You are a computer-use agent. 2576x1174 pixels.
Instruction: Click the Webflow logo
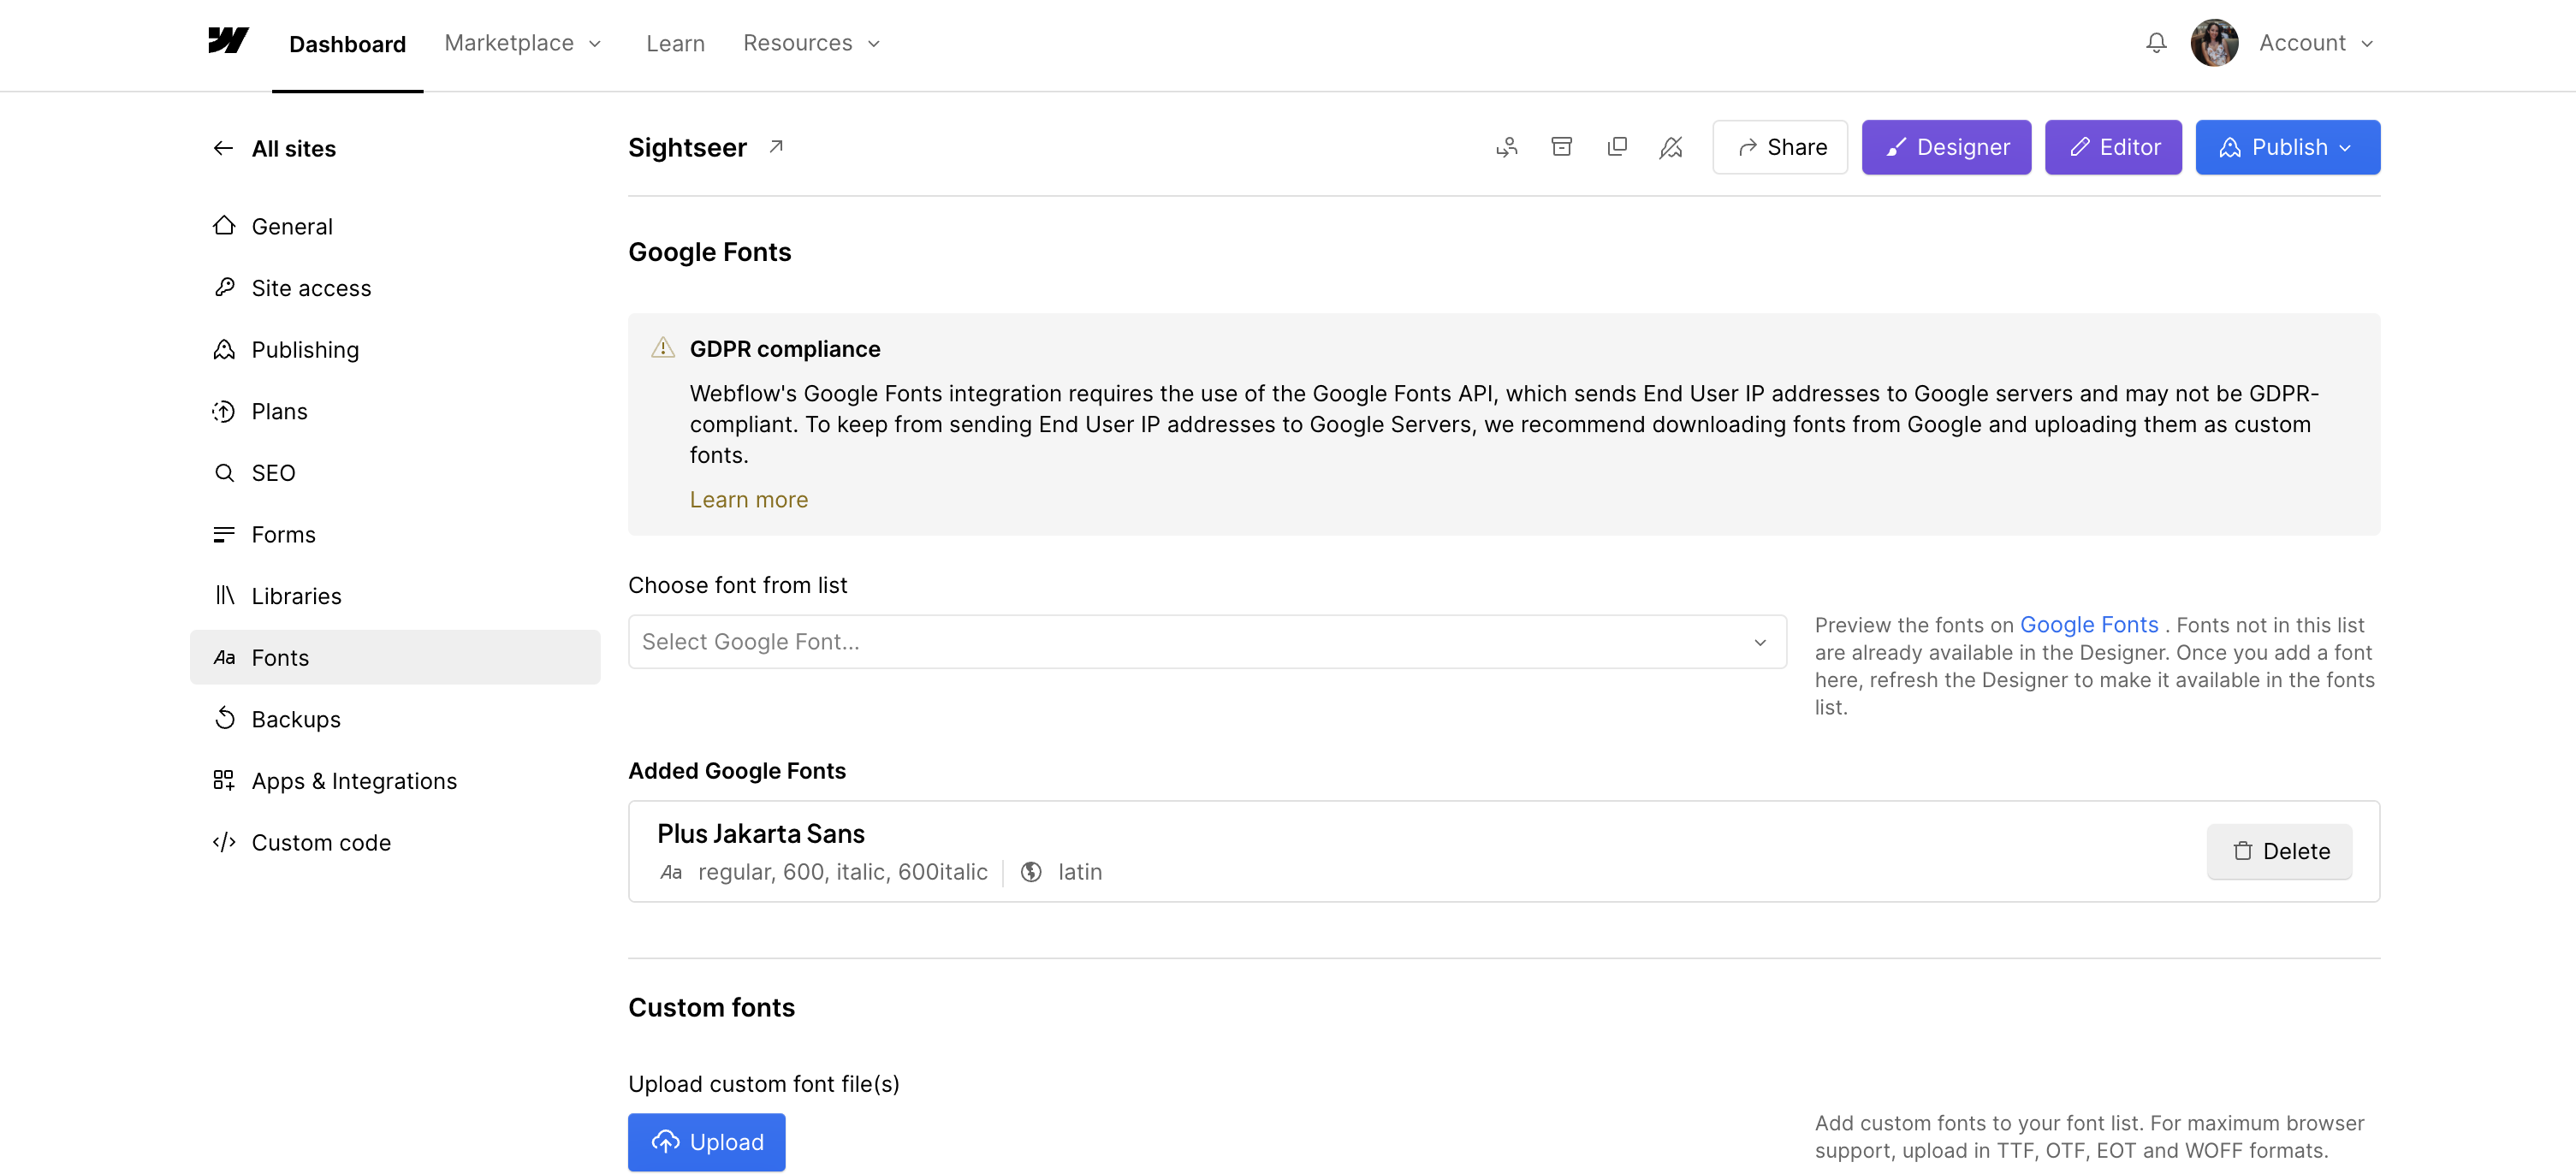228,41
